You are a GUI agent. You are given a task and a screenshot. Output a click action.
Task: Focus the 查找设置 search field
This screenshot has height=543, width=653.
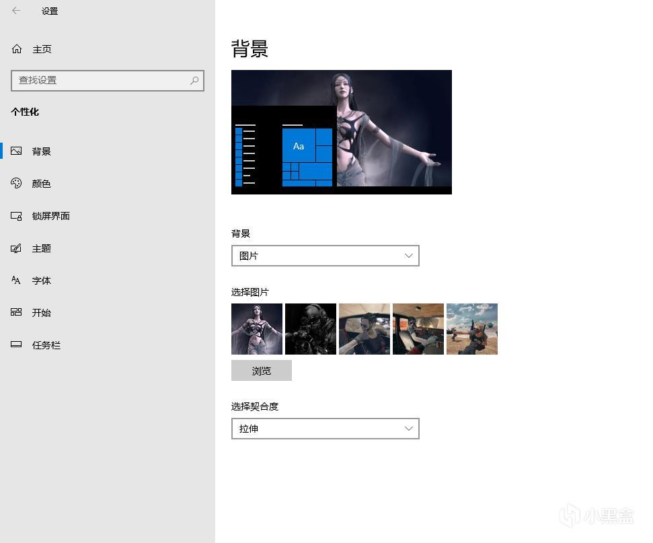pos(108,81)
